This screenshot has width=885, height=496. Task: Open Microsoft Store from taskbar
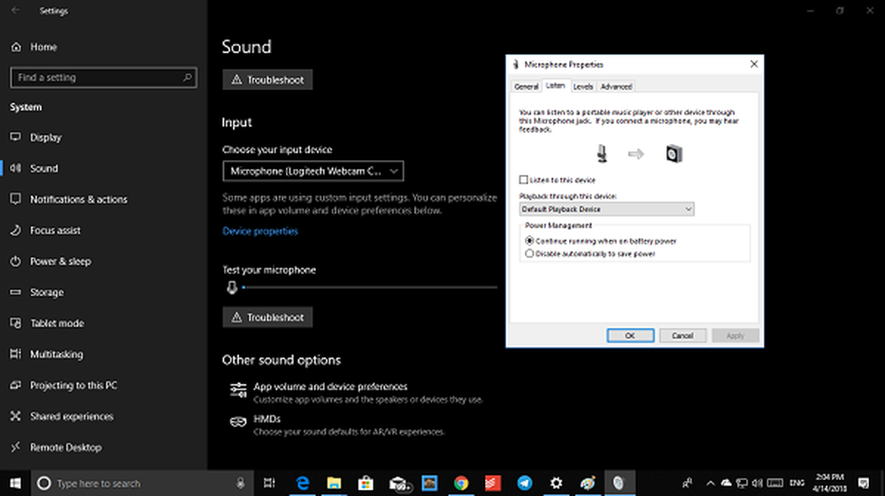coord(366,483)
